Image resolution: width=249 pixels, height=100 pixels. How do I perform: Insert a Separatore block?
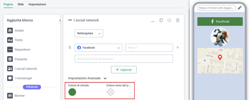point(19,50)
